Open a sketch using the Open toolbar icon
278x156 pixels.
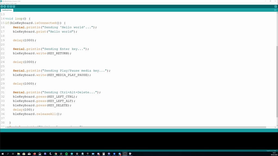(11, 6)
